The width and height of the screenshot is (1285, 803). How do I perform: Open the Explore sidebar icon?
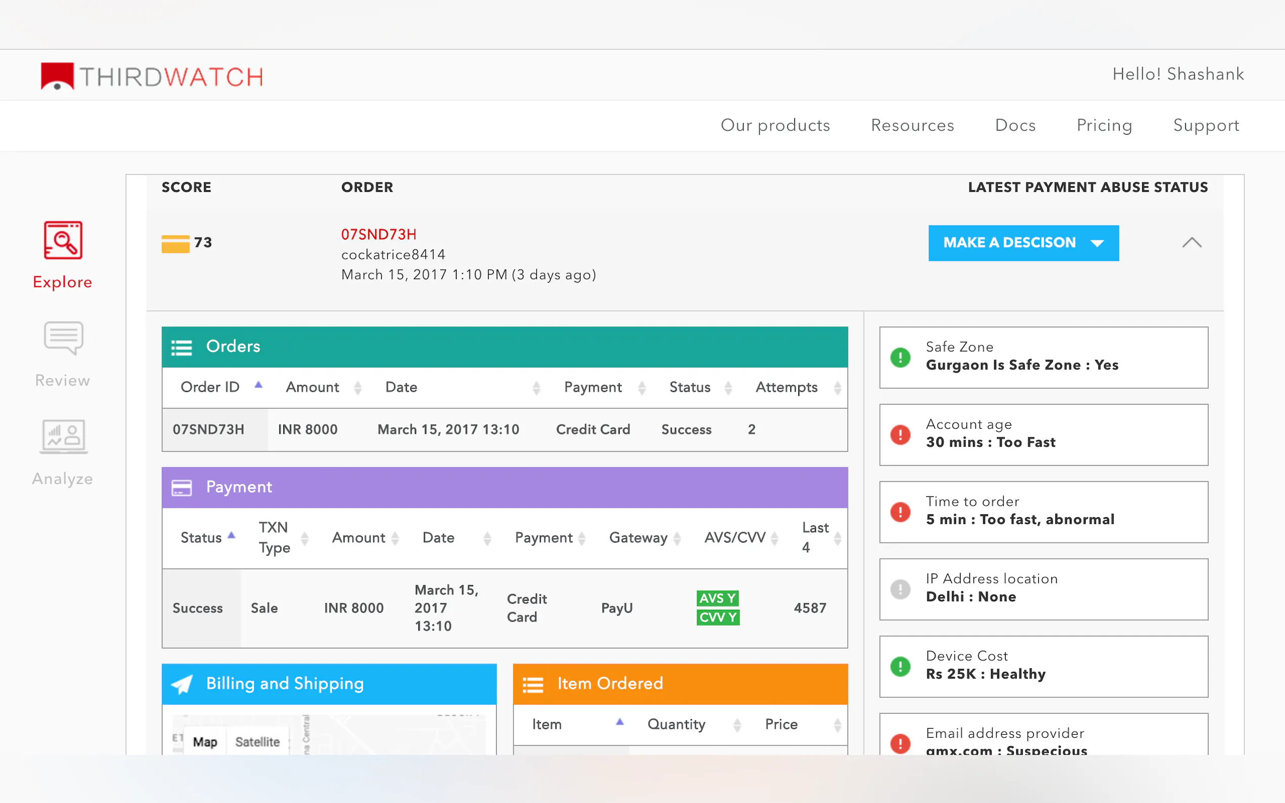(x=63, y=241)
